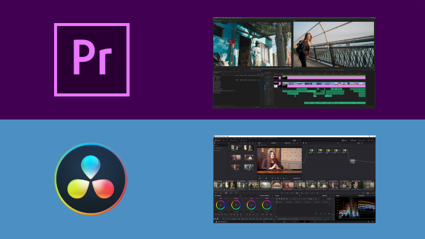This screenshot has height=239, width=425.
Task: Adjust the Gain color wheel in Resolve
Action: [251, 204]
